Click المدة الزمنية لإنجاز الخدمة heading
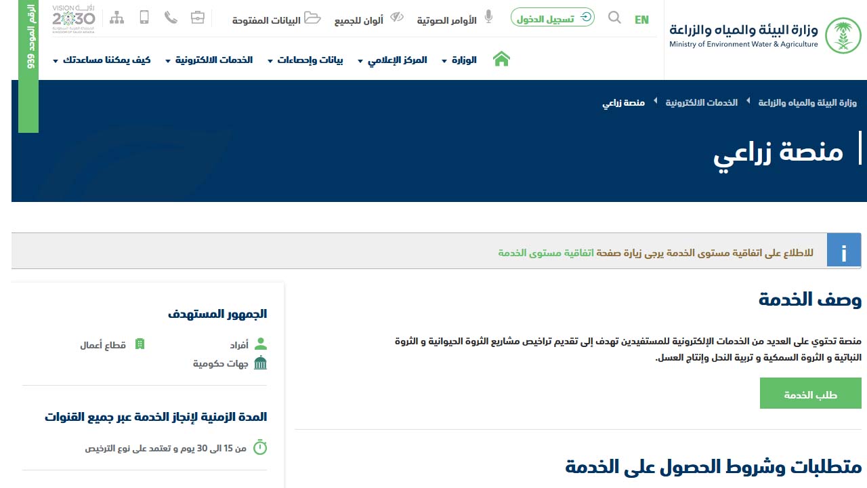Image resolution: width=867 pixels, height=488 pixels. pos(156,417)
